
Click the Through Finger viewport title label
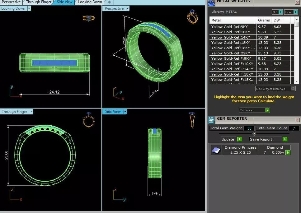coord(15,112)
